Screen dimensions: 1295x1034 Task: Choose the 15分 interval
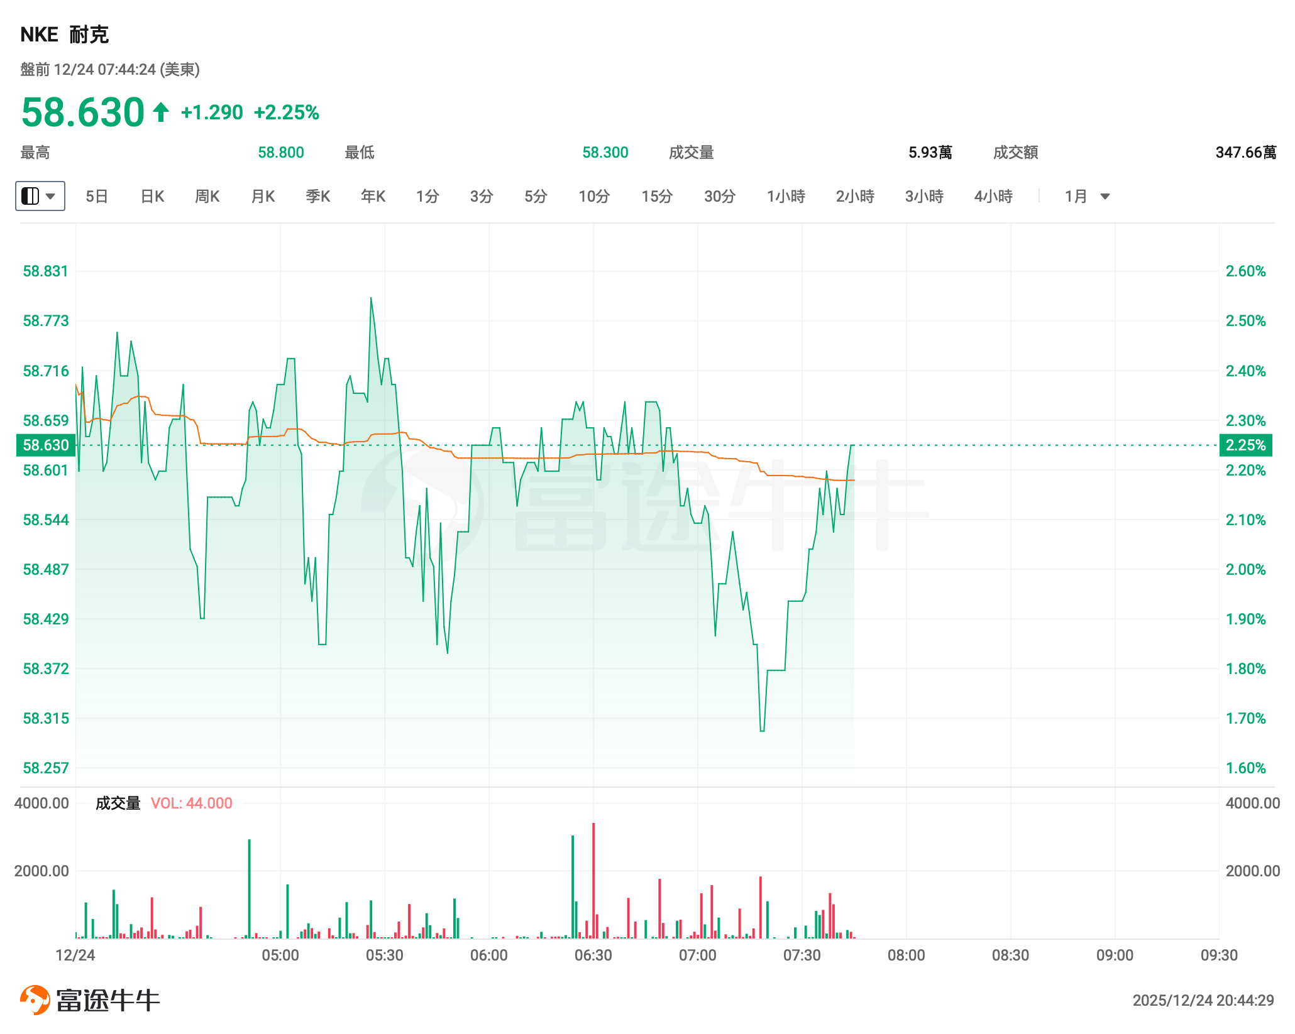pos(657,197)
